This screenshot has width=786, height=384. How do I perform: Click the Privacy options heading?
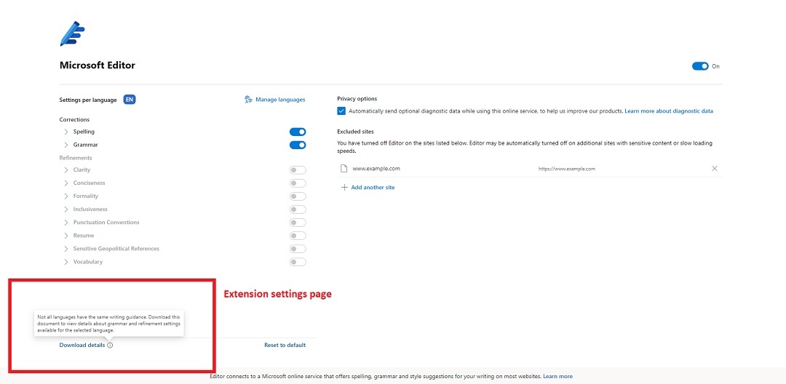[357, 99]
